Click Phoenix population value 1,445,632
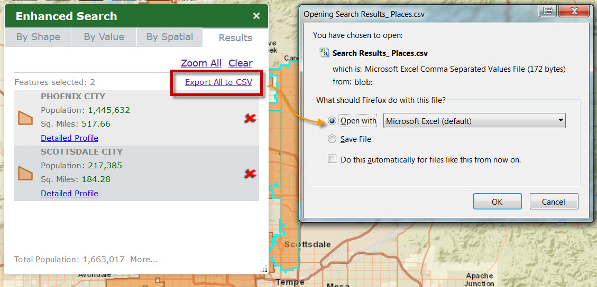The height and width of the screenshot is (287, 597). (x=109, y=110)
